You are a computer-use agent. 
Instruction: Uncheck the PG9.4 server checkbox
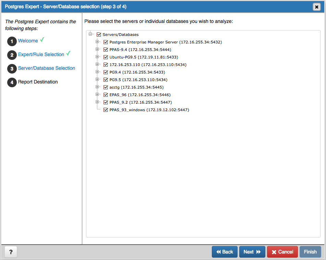(x=106, y=72)
